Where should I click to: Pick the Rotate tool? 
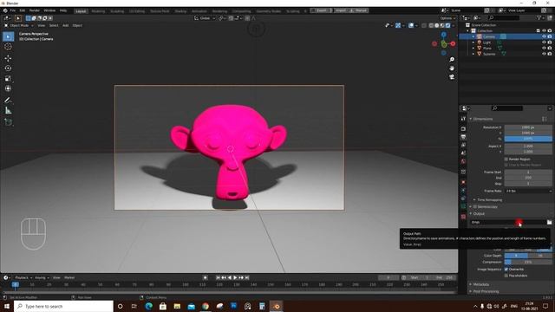pyautogui.click(x=8, y=68)
